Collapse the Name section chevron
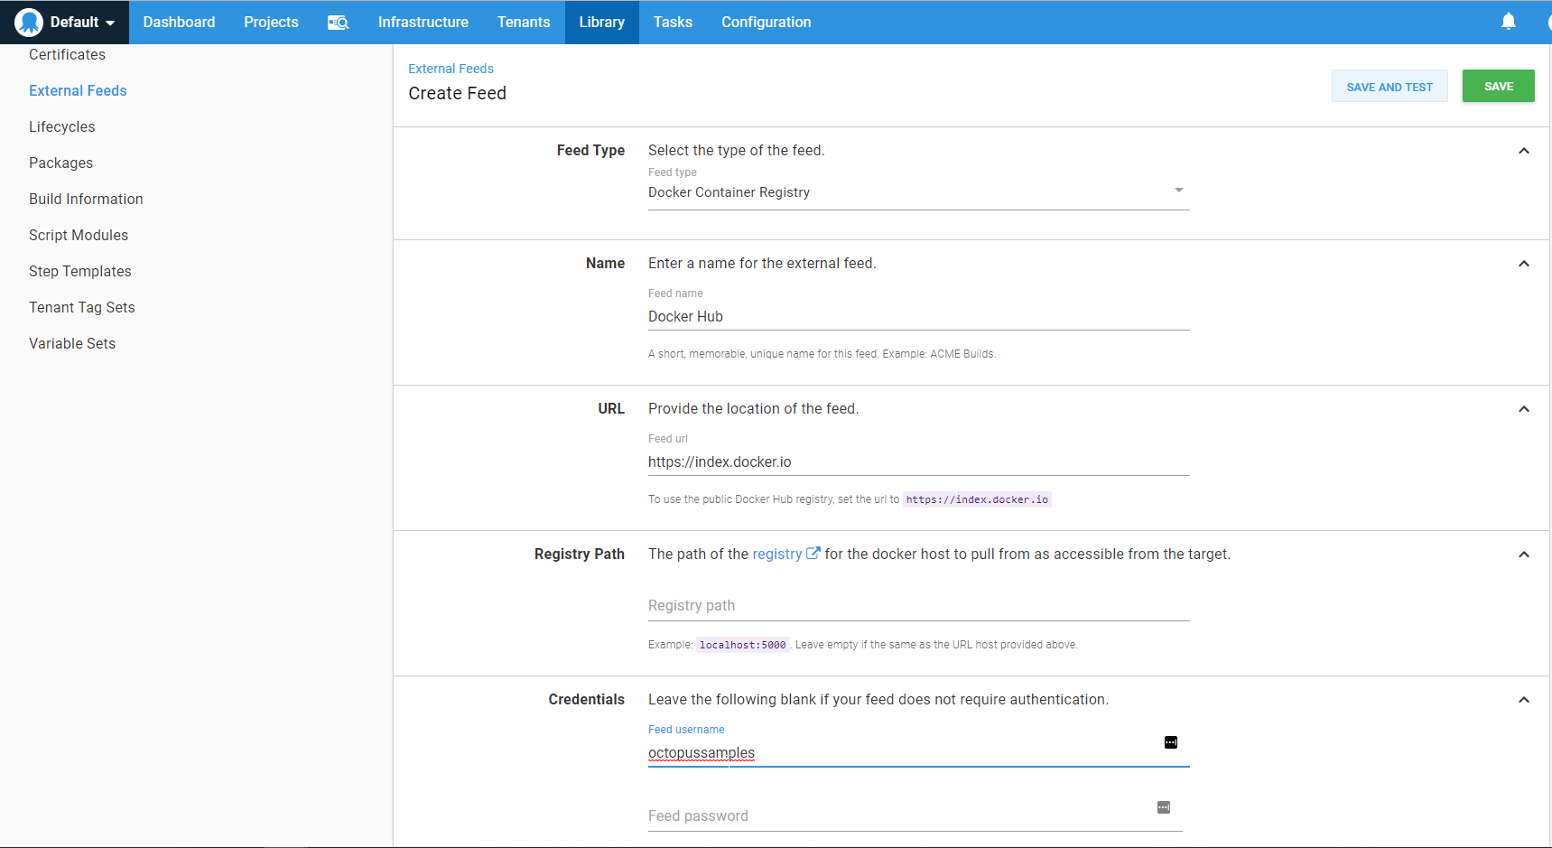Screen dimensions: 1552x848 click(1523, 264)
